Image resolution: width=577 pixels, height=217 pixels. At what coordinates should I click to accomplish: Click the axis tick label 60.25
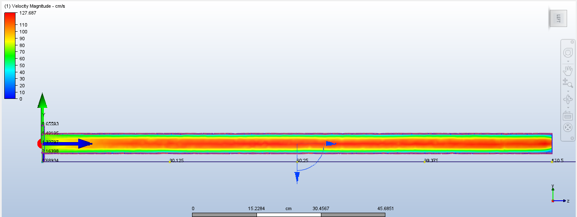coord(302,161)
